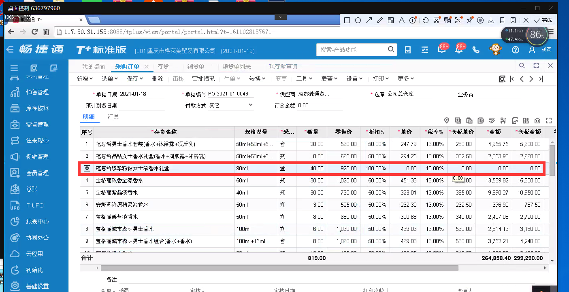
Task: Select the pencil drawing tool
Action: click(x=380, y=20)
